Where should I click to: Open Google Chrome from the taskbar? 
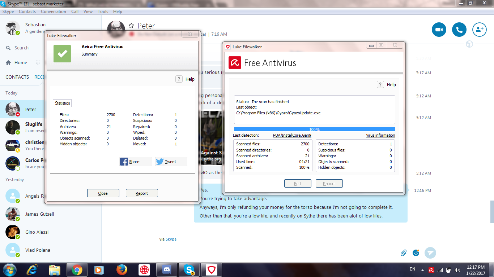(x=76, y=270)
